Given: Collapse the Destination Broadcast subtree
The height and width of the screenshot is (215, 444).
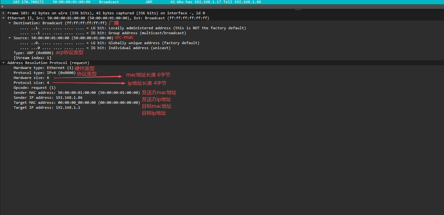Looking at the screenshot, I should pyautogui.click(x=10, y=23).
